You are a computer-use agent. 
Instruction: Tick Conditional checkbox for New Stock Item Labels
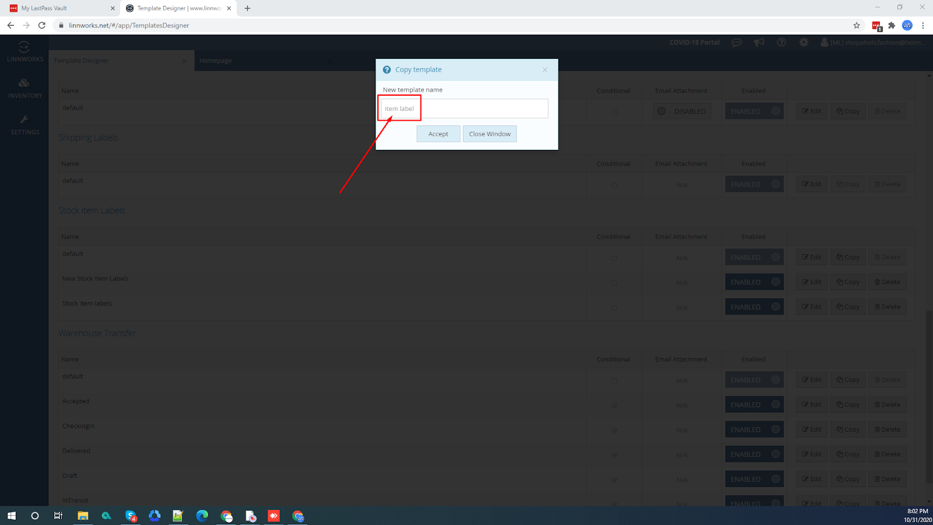tap(614, 283)
